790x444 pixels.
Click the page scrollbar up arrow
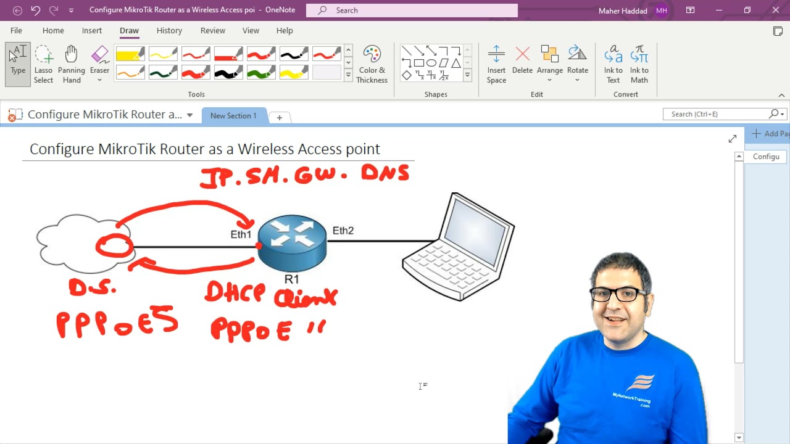tap(739, 157)
